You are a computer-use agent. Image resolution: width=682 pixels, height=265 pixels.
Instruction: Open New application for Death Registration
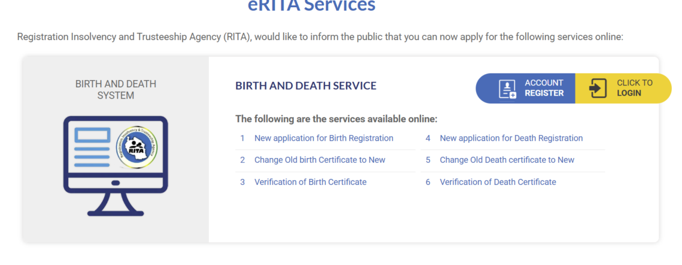tap(511, 138)
